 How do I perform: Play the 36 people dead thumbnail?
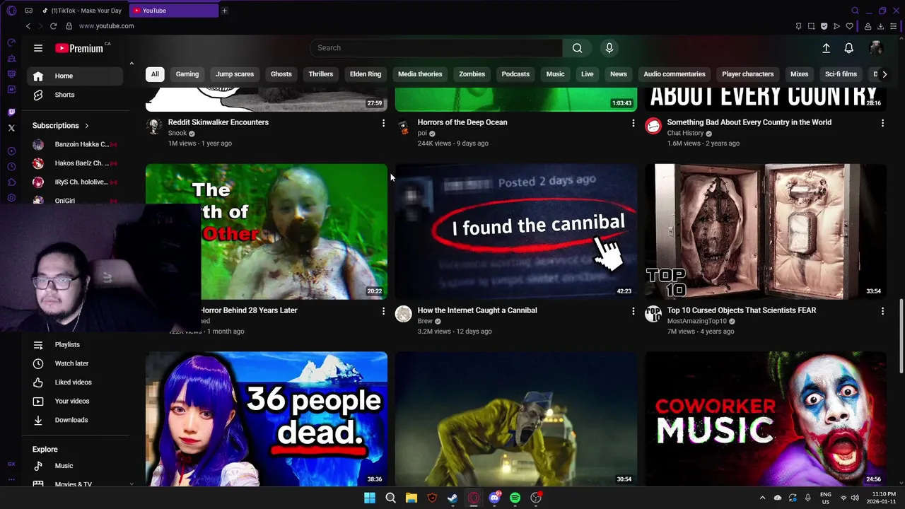click(267, 419)
